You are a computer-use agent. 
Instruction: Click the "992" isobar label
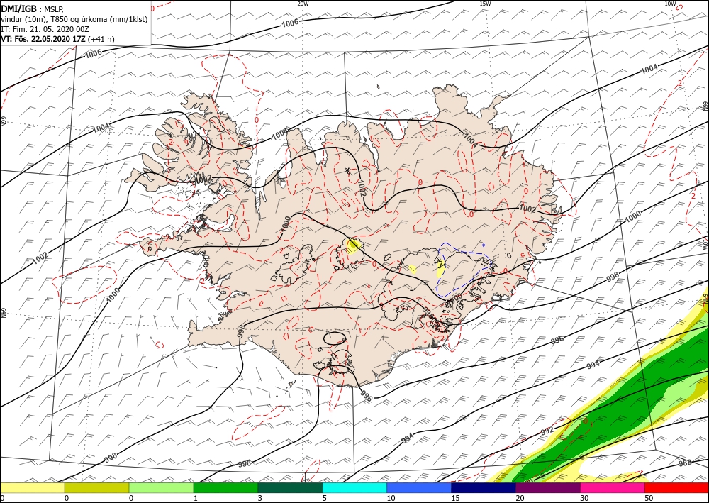click(x=547, y=431)
